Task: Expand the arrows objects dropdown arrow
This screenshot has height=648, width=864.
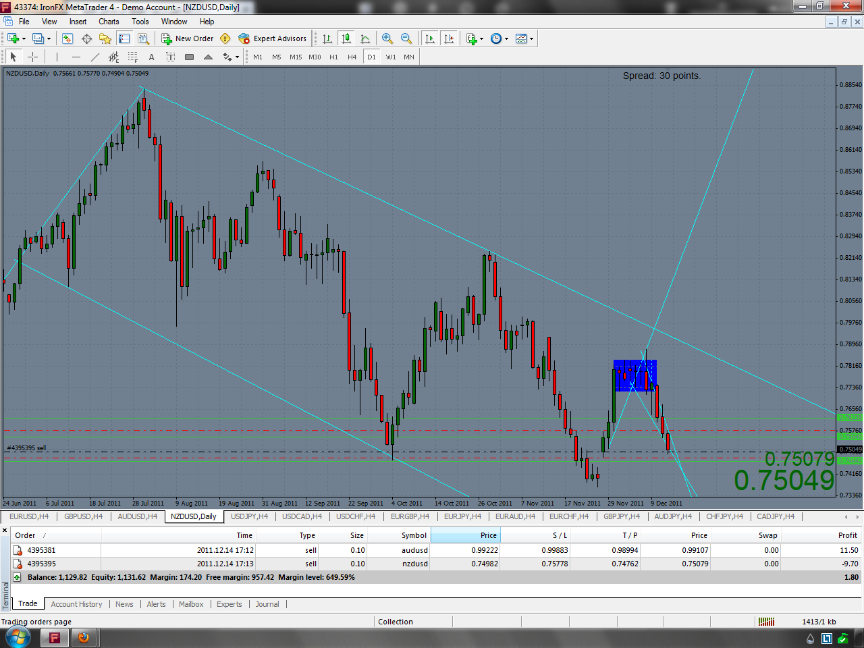Action: pos(237,57)
